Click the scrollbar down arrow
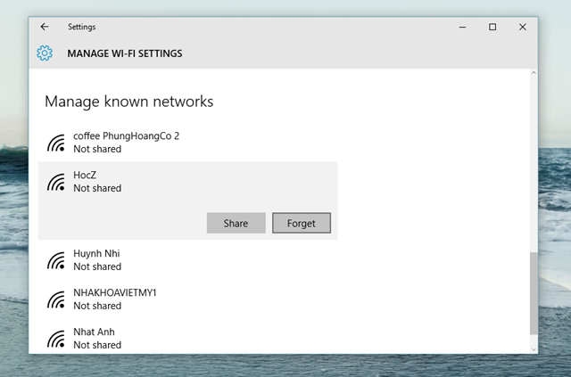 click(x=534, y=347)
